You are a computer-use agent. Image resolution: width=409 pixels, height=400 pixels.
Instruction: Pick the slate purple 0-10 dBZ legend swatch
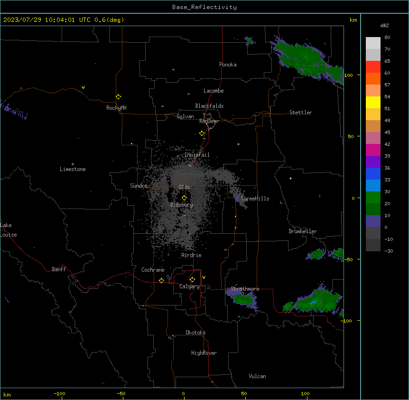pyautogui.click(x=373, y=221)
